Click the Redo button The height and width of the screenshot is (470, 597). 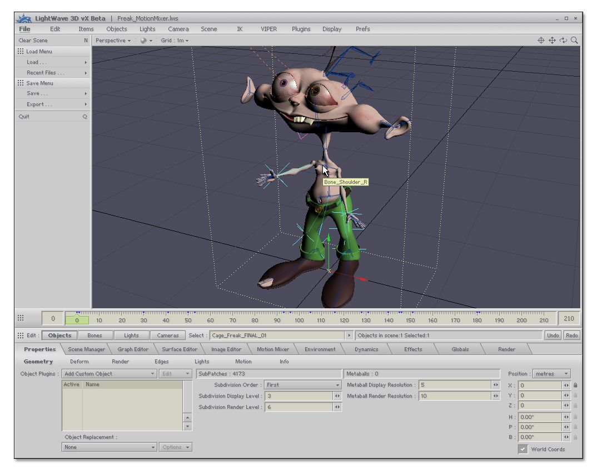(x=571, y=336)
